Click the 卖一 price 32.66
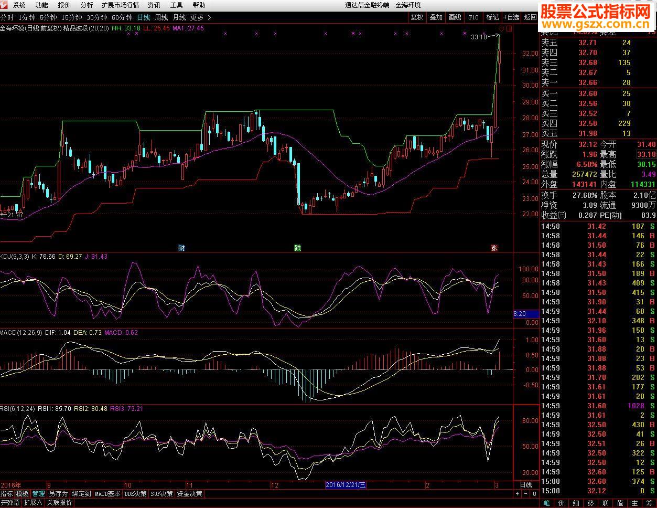Viewport: 657px width, 508px height. coord(588,82)
